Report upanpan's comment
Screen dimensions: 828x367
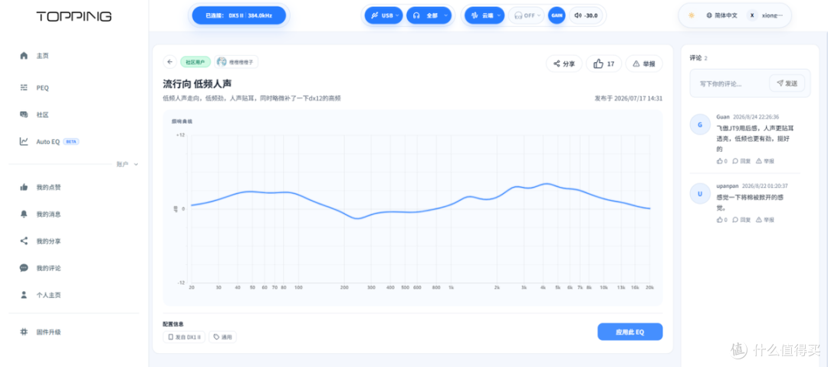pyautogui.click(x=765, y=220)
